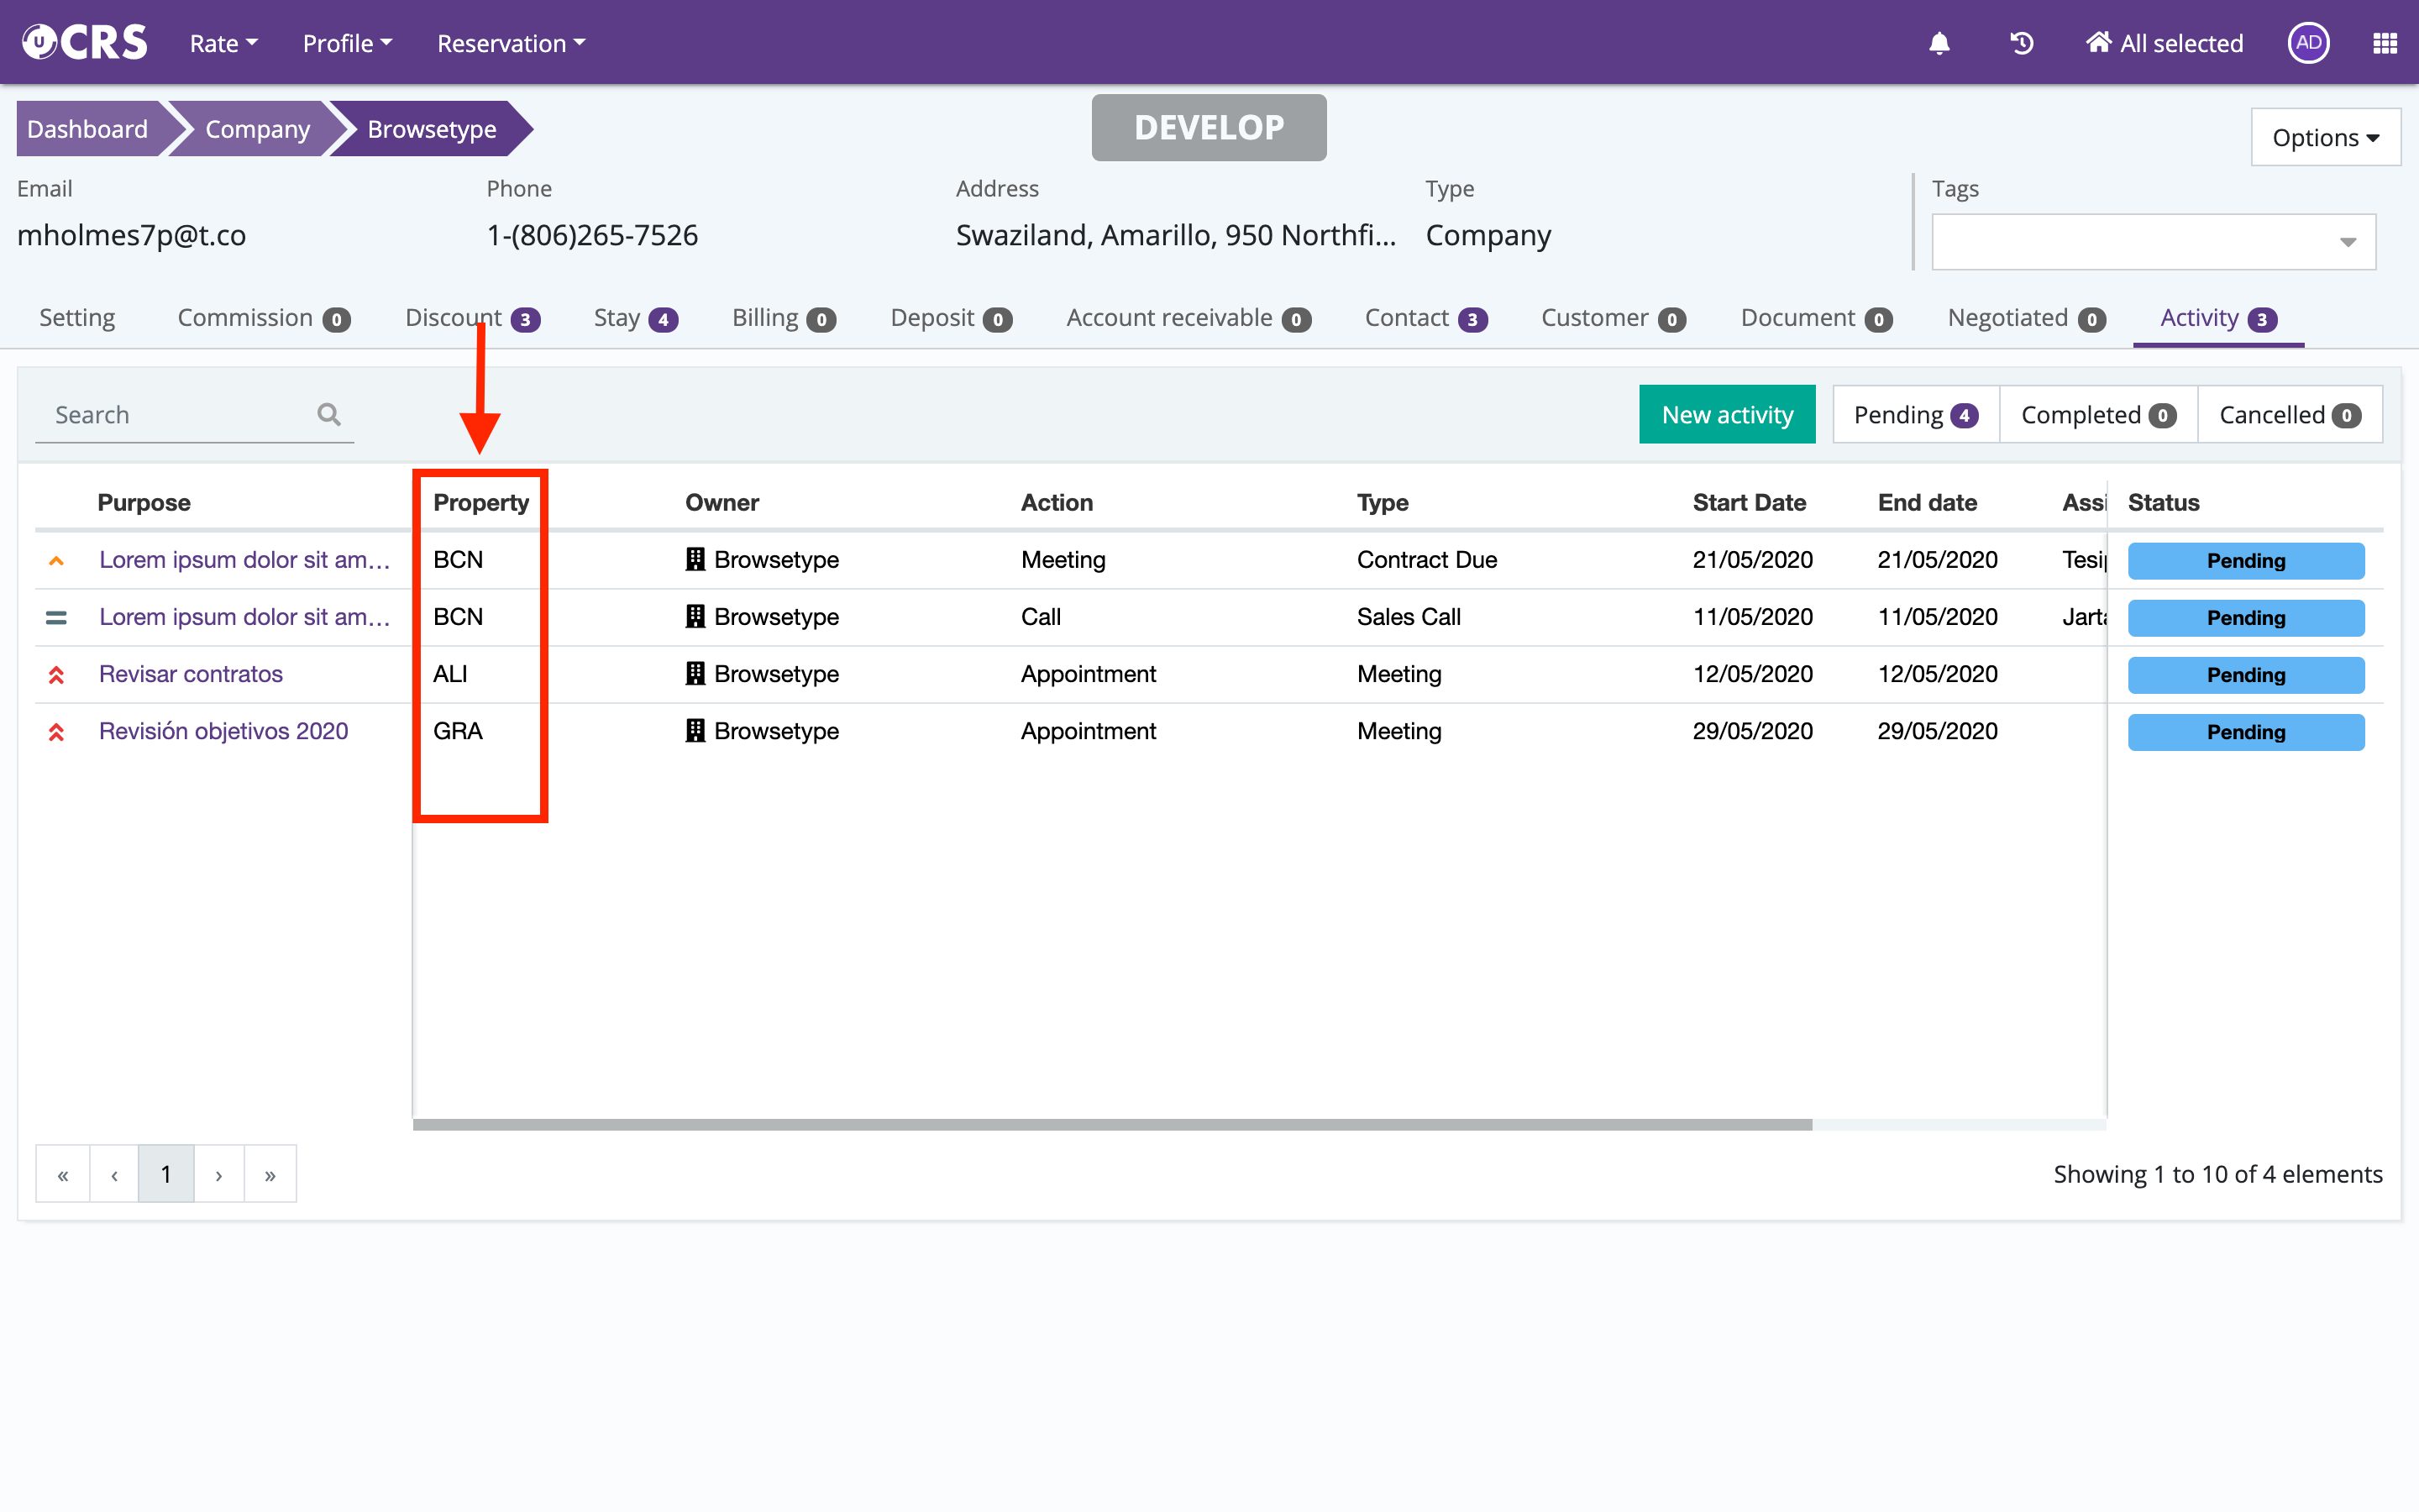Click priority icon beside Revisar contratos
This screenshot has width=2419, height=1512.
[56, 675]
